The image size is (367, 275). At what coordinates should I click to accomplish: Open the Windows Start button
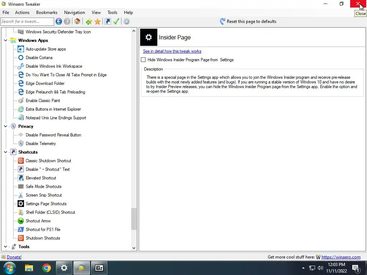(9, 268)
